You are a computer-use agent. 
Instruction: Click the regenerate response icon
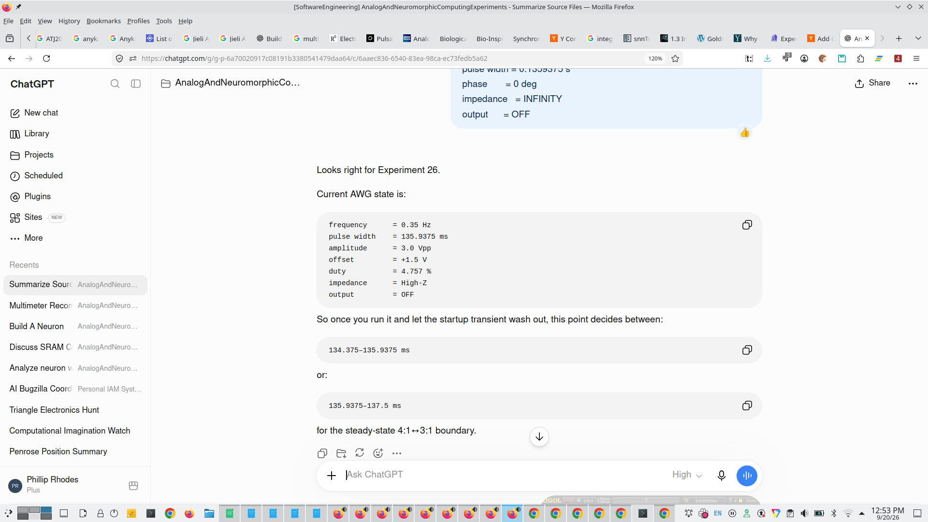(x=360, y=453)
